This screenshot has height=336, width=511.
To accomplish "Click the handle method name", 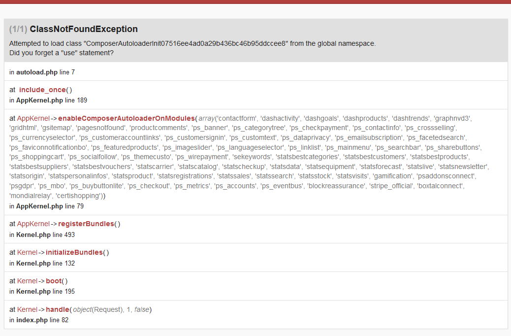I will [58, 309].
